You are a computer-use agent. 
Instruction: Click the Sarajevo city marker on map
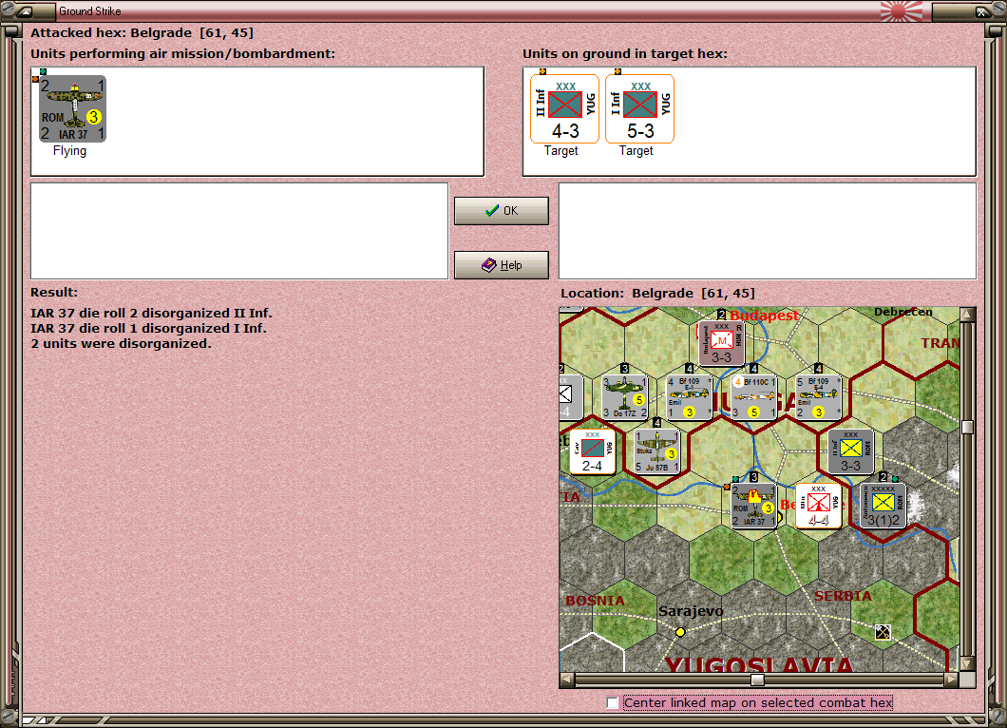(680, 632)
